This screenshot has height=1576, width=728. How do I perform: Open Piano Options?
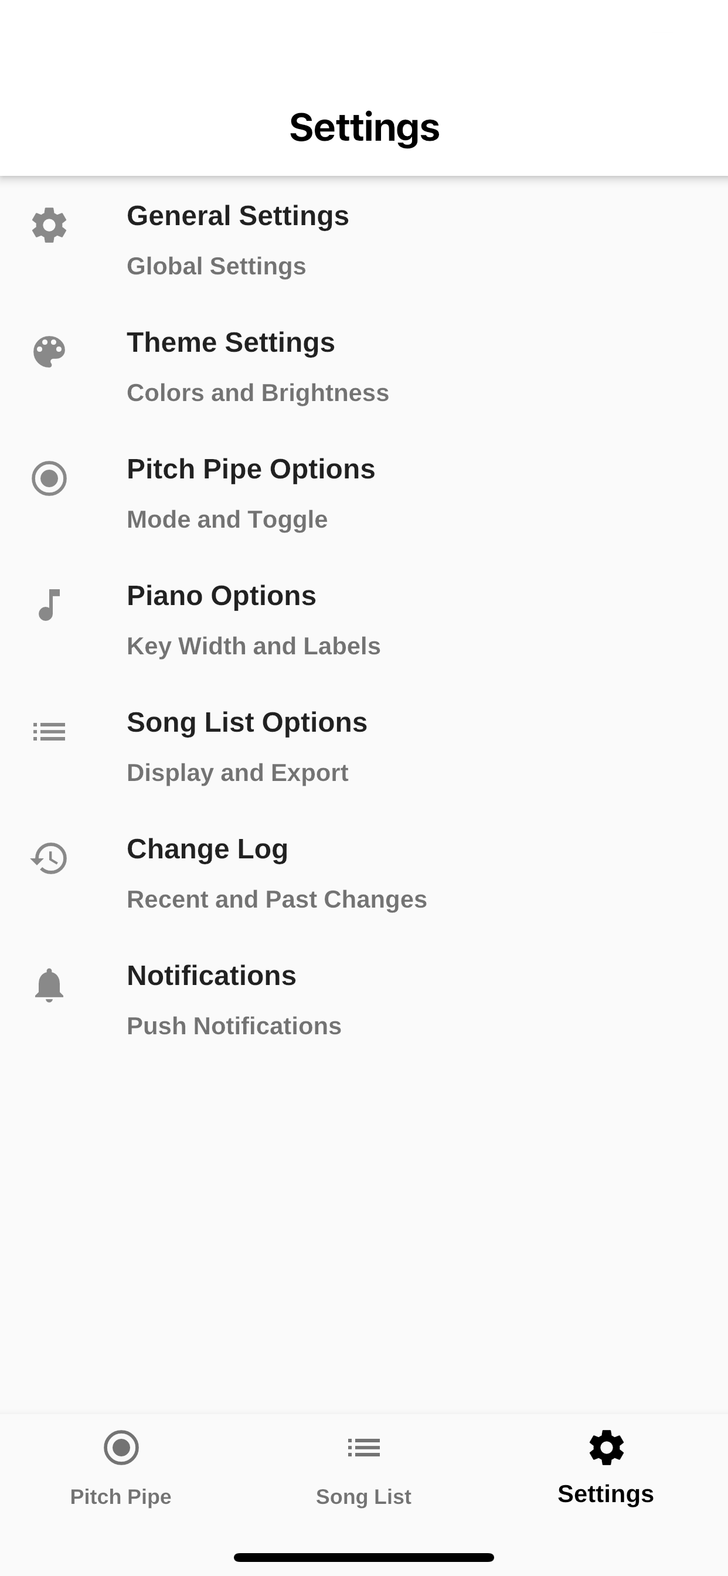[x=364, y=620]
